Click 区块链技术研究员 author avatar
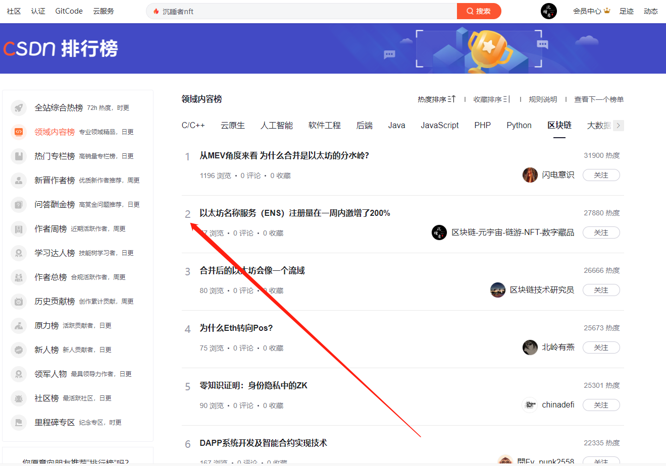The height and width of the screenshot is (466, 666). click(x=498, y=290)
